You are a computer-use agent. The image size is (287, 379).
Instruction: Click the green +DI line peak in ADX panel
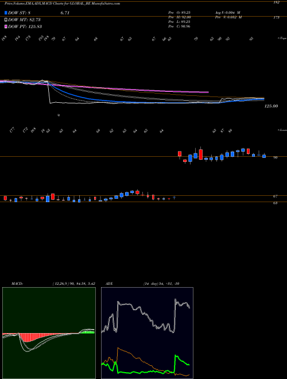pos(176,356)
